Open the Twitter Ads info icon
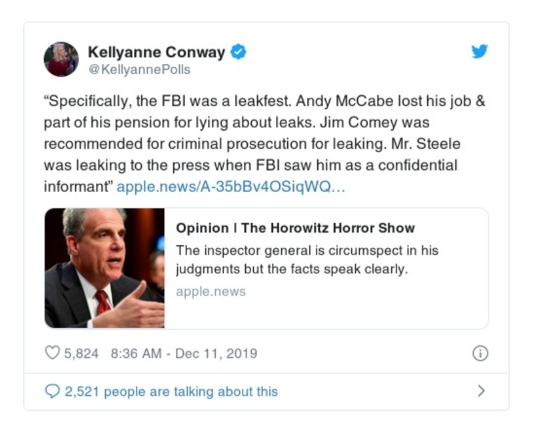 pos(480,353)
